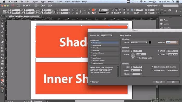Select the Pen tool
Screen dimensions: 182x102
(x=2, y=42)
